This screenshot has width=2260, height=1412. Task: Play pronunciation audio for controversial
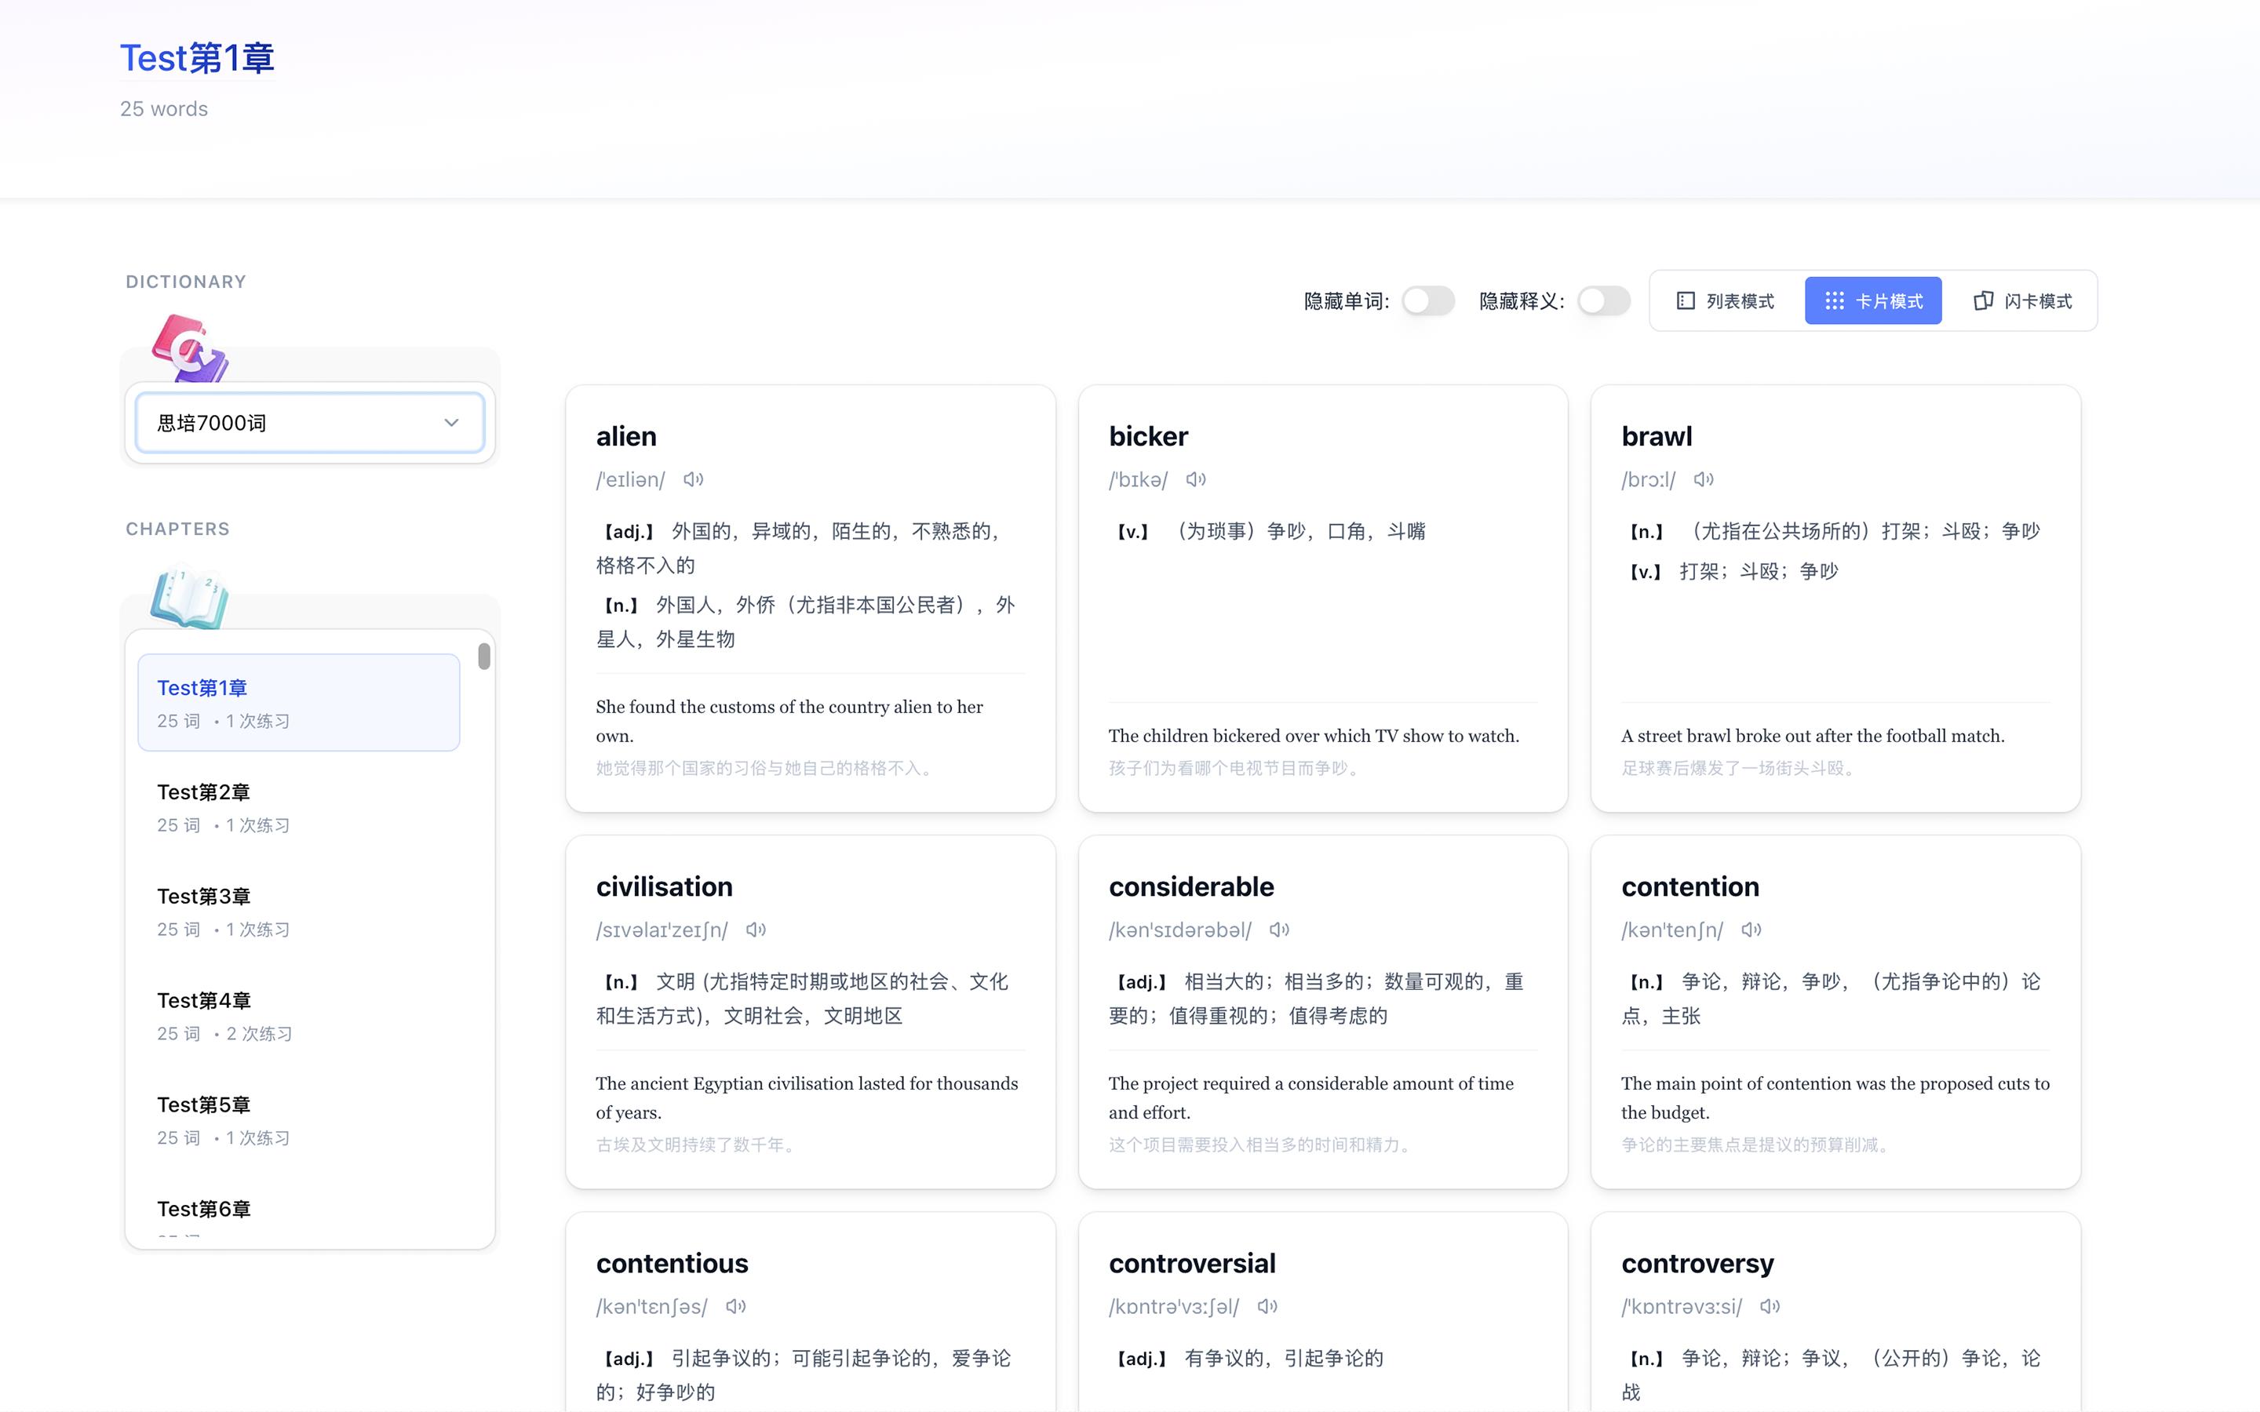(x=1267, y=1306)
